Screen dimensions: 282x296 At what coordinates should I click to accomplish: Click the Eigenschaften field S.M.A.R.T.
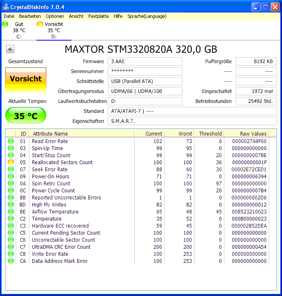point(192,121)
